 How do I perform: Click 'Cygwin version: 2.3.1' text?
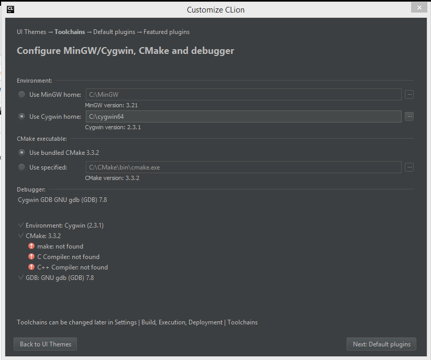[x=113, y=127]
